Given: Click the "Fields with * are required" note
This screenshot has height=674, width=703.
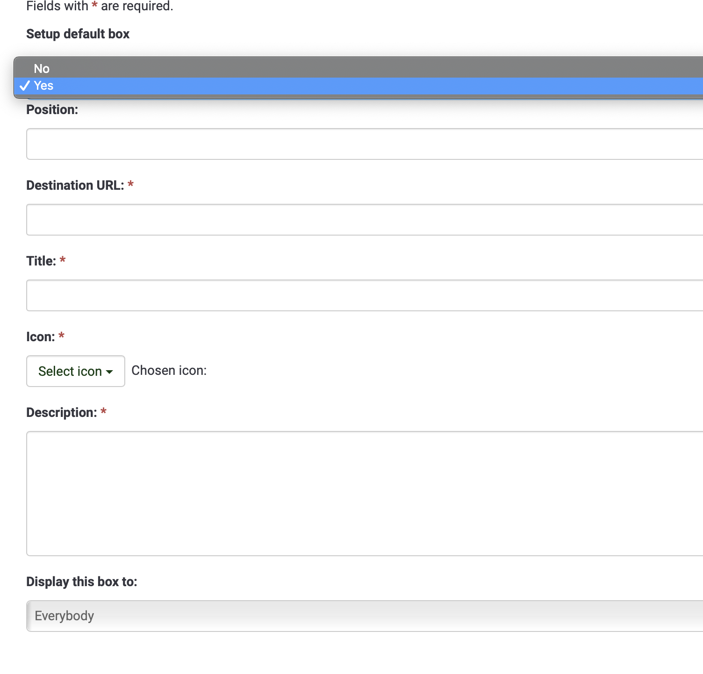Looking at the screenshot, I should click(x=100, y=7).
